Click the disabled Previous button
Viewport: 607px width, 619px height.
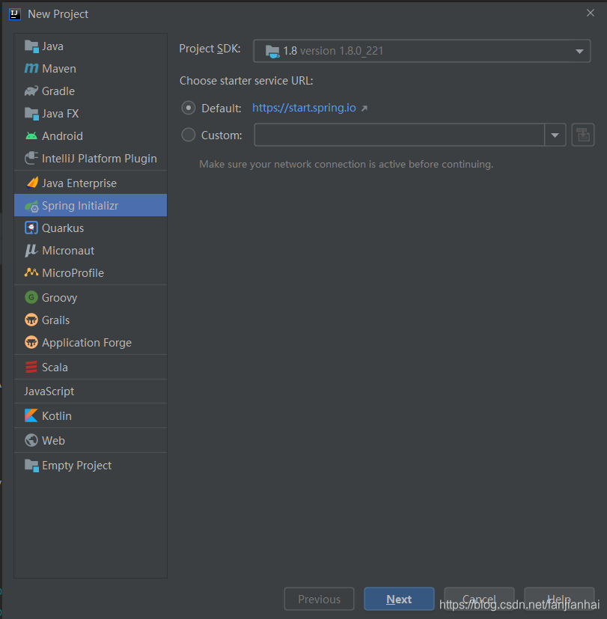[x=319, y=599]
